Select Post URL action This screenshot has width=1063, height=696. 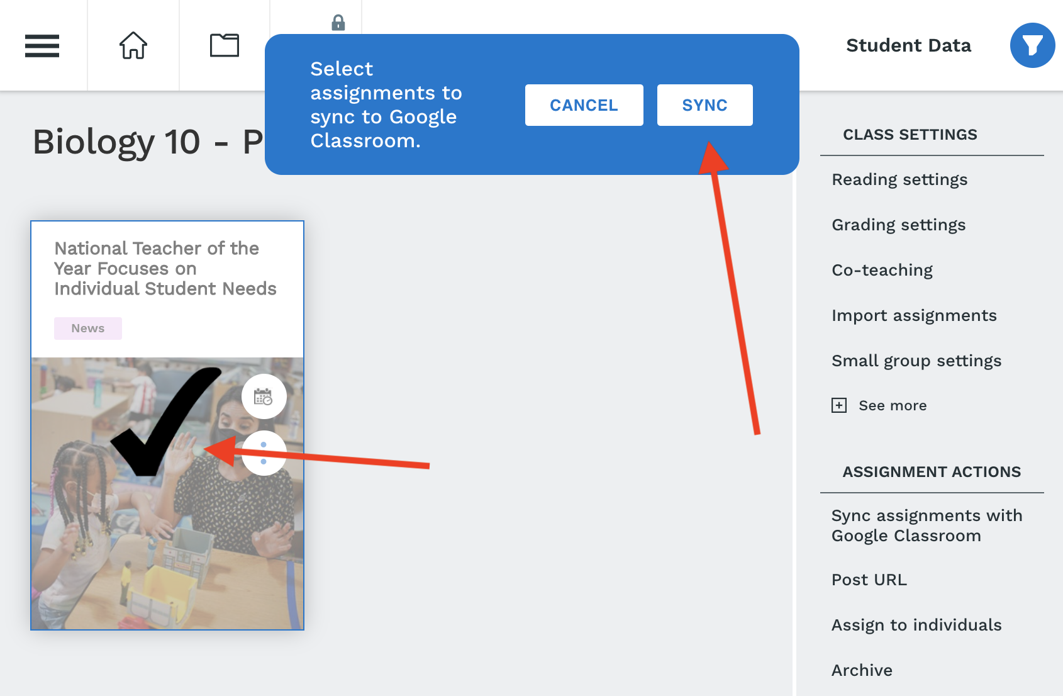tap(869, 580)
